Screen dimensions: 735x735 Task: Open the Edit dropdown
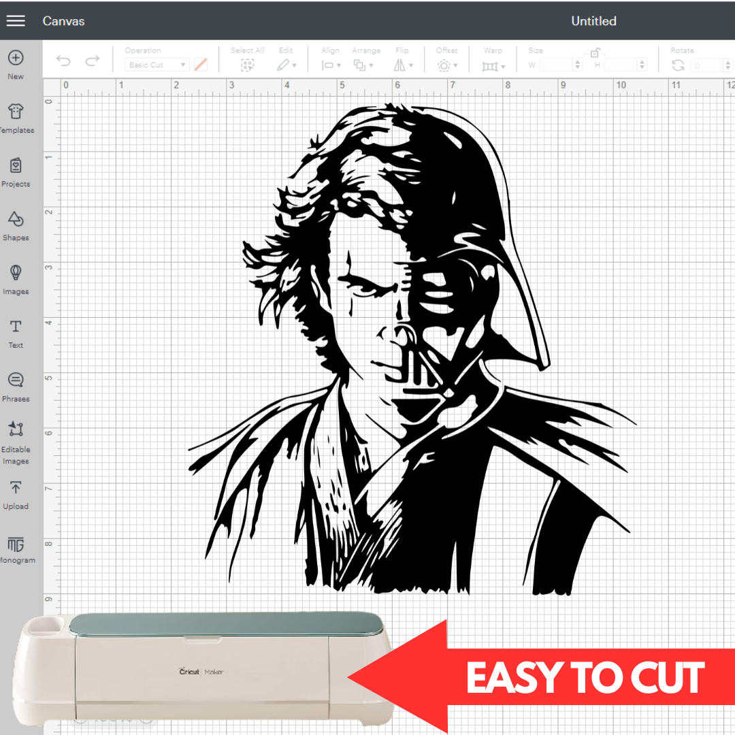point(287,65)
